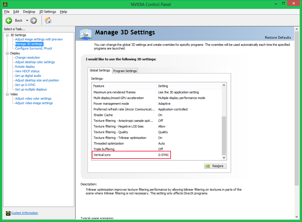
Task: Open Adjust image settings with preview
Action: point(39,39)
